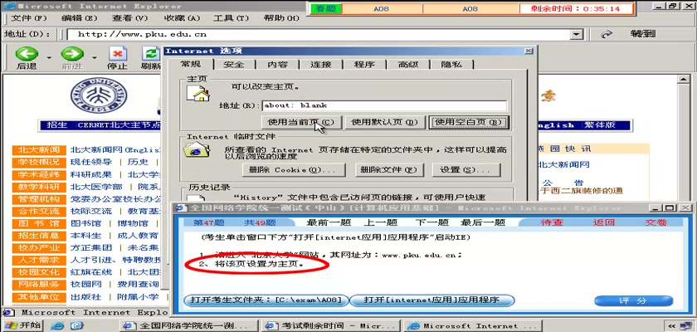Click the Refresh toolbar icon

[x=152, y=54]
